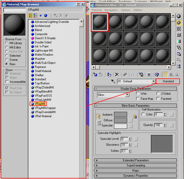
Task: Enable the Wire checkbox
Action: (138, 94)
